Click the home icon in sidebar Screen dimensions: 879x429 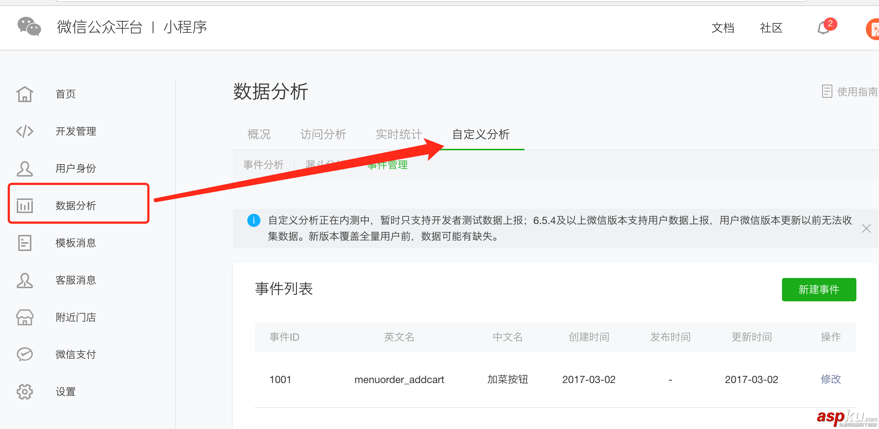click(25, 94)
